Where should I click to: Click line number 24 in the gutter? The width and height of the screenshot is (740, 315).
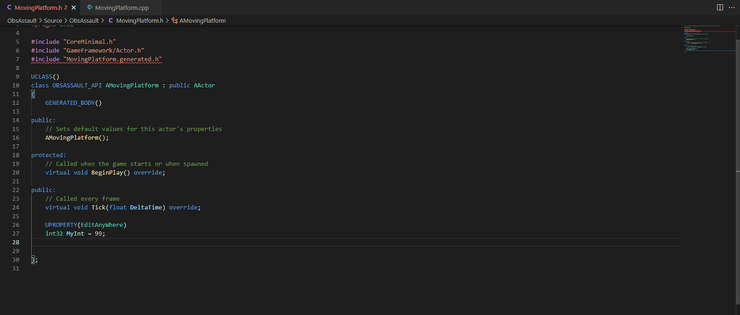(16, 207)
